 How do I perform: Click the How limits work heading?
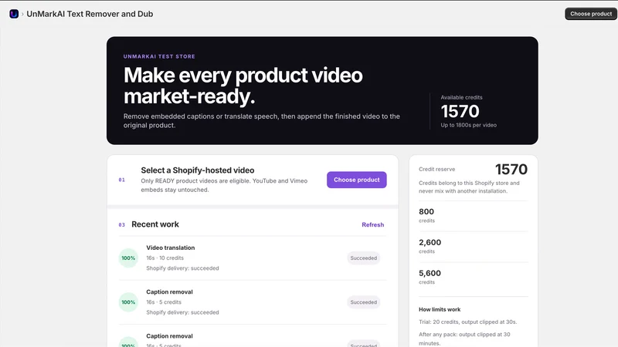(x=440, y=310)
